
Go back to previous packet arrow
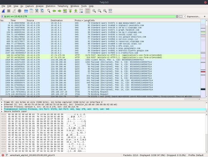pos(54,11)
